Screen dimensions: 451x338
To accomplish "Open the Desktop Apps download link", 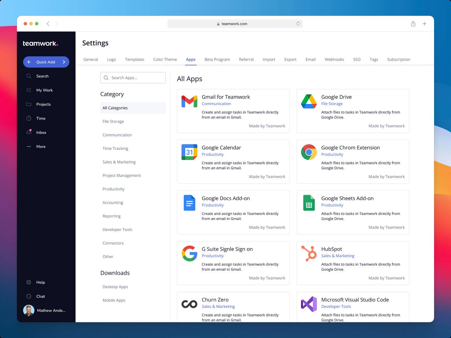I will click(x=115, y=287).
